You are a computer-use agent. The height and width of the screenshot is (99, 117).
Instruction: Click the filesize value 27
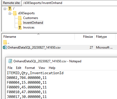point(91,48)
